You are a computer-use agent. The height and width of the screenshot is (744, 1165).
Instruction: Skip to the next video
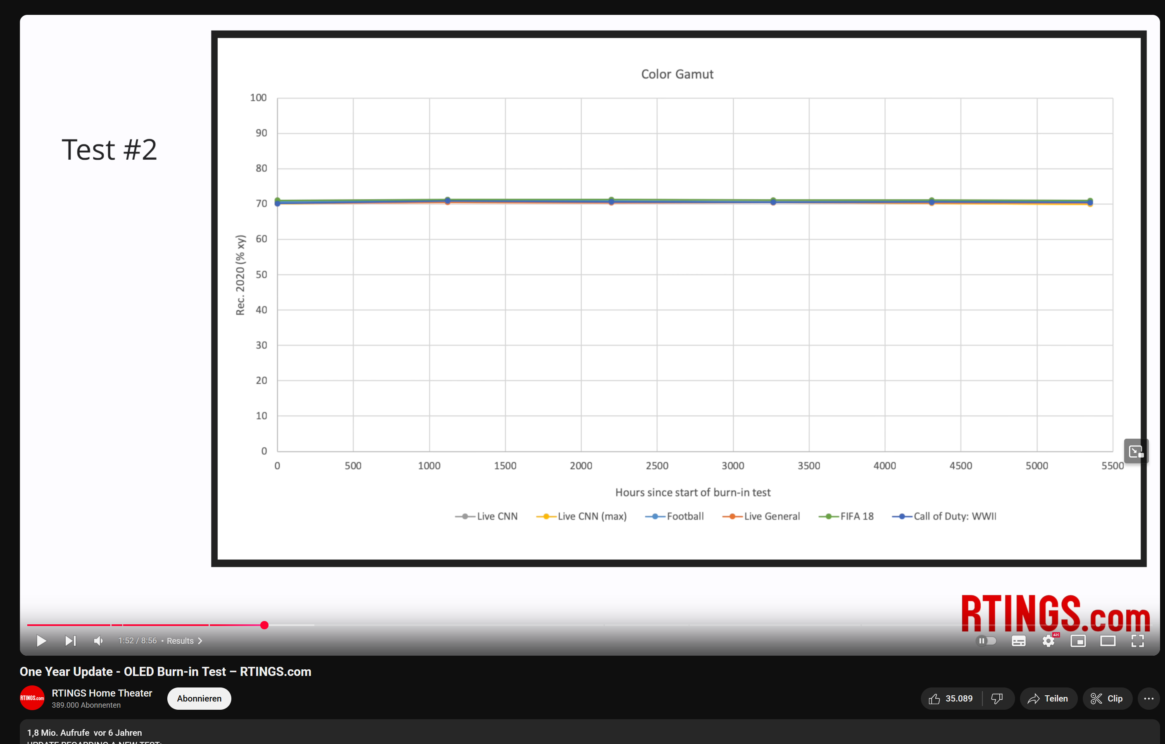[x=70, y=640]
